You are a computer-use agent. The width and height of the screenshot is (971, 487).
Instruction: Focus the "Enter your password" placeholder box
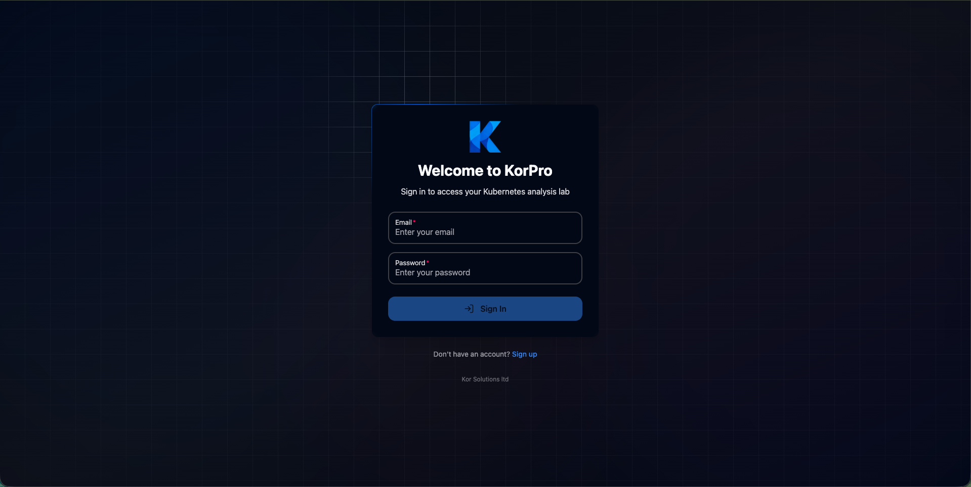tap(484, 272)
